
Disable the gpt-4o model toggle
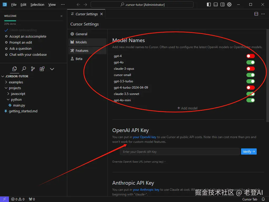point(250,62)
